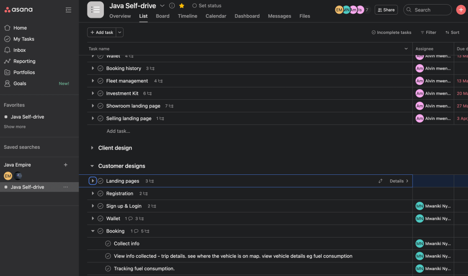Mark Collect info task complete
Viewport: 468px width, 276px height.
[x=108, y=244]
